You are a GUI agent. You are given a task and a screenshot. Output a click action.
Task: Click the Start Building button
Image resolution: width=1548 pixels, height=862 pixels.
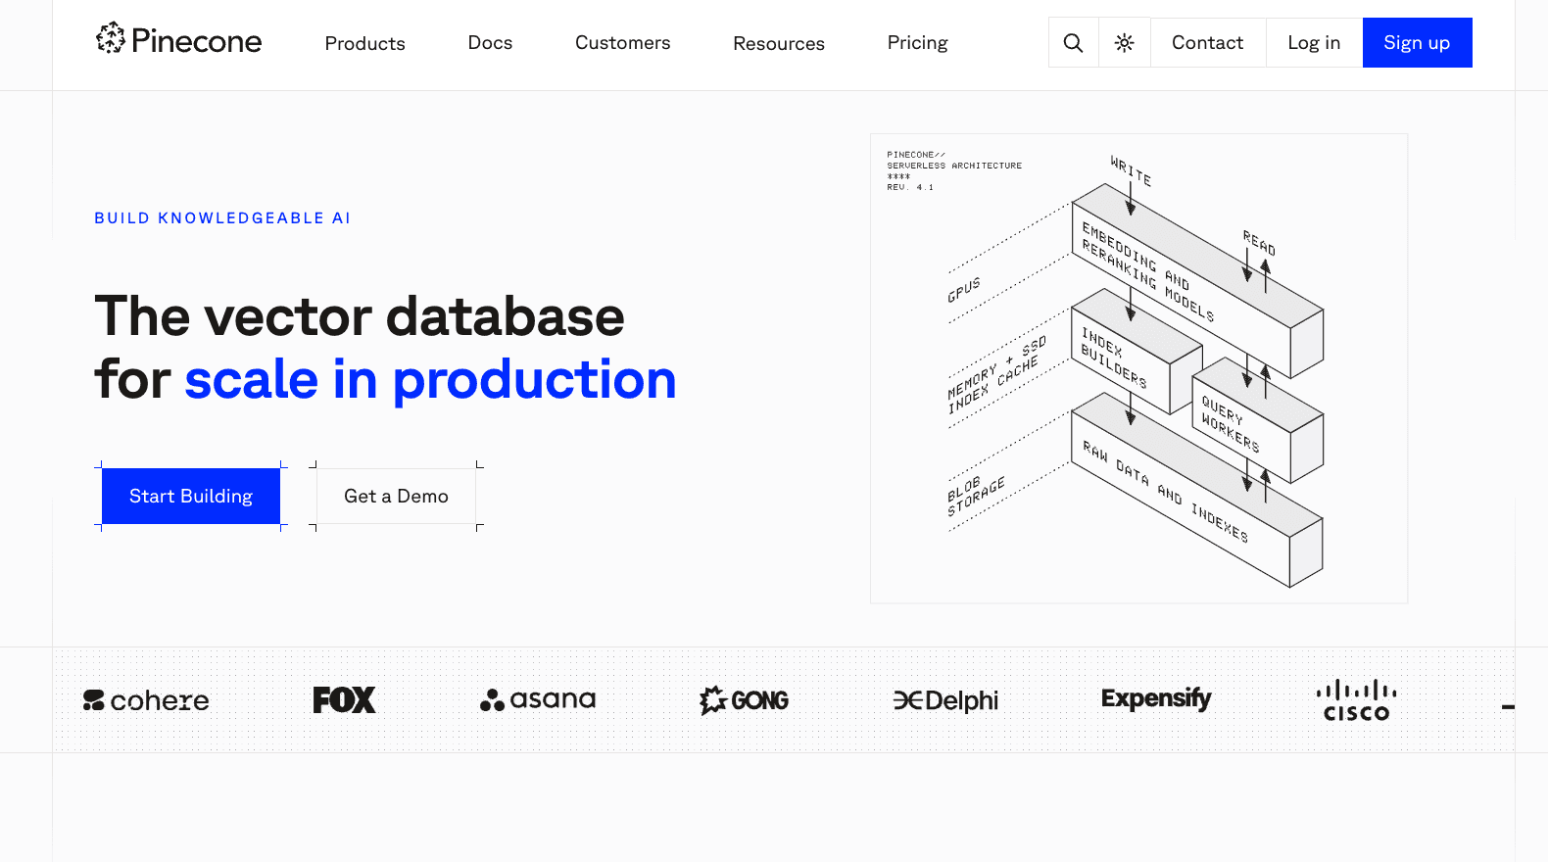[191, 496]
